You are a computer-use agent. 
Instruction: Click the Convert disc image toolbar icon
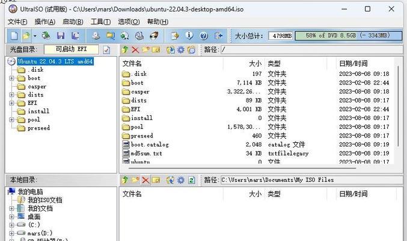[x=125, y=36]
